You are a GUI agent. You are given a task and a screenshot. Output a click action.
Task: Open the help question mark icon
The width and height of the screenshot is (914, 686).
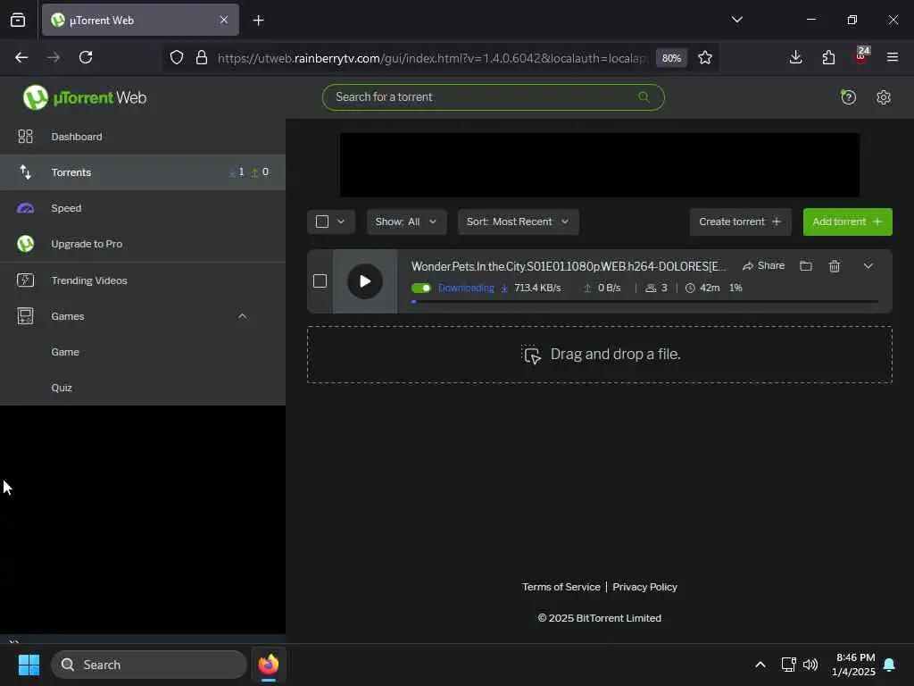pyautogui.click(x=848, y=97)
